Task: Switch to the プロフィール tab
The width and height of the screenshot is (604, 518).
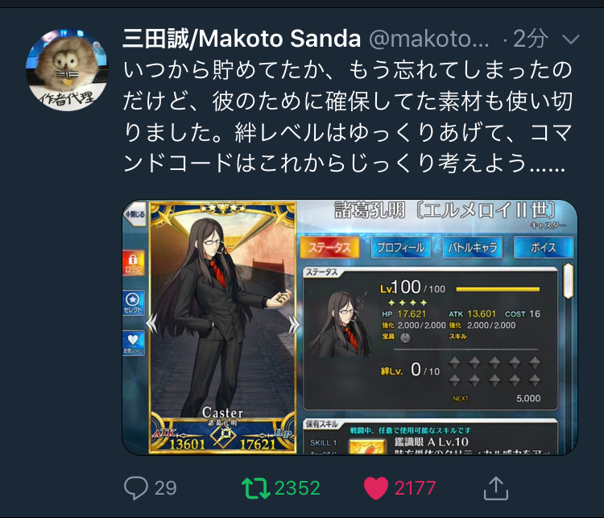Action: (400, 247)
